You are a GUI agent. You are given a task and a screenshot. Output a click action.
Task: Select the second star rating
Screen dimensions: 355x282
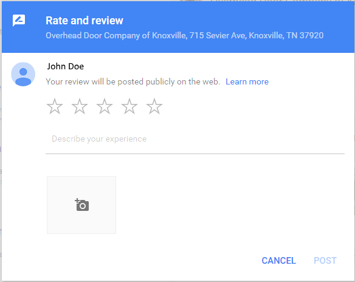pyautogui.click(x=80, y=106)
